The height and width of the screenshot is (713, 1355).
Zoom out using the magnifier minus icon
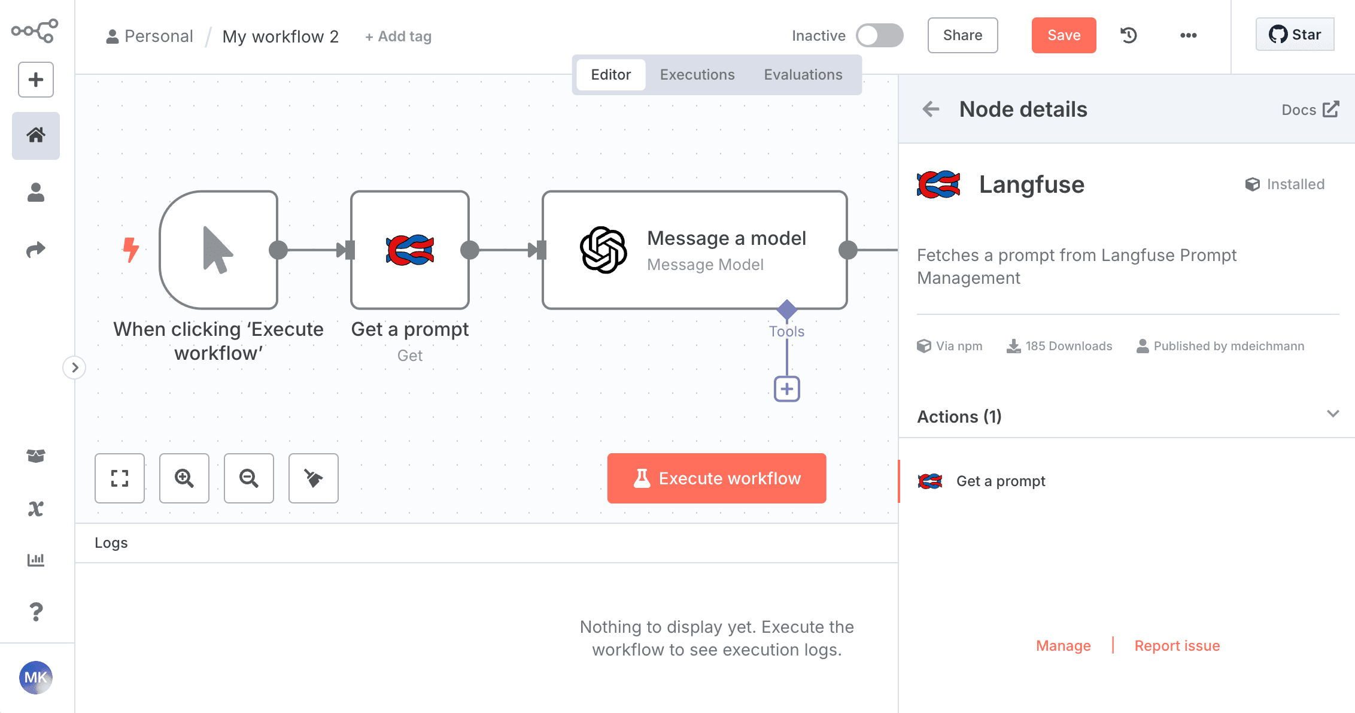pyautogui.click(x=249, y=478)
